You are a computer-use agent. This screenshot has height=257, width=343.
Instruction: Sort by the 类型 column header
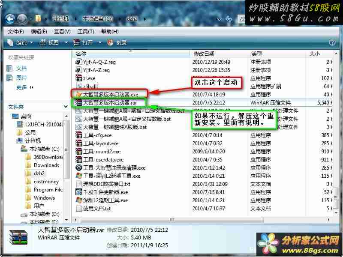pyautogui.click(x=277, y=54)
